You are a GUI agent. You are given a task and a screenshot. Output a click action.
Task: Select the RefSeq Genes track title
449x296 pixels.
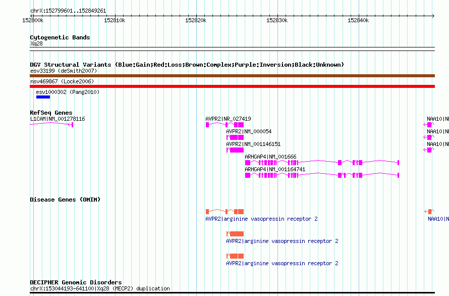coord(51,113)
